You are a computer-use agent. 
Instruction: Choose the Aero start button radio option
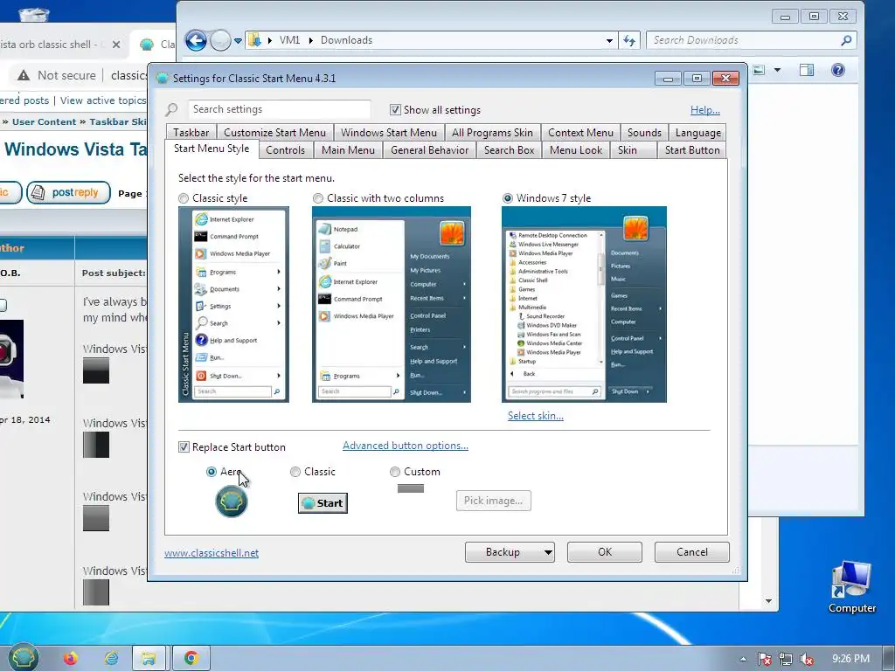(212, 472)
